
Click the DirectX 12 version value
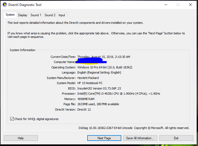[x=84, y=109]
